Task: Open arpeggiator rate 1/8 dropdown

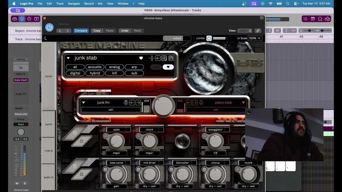Action: tap(215, 153)
